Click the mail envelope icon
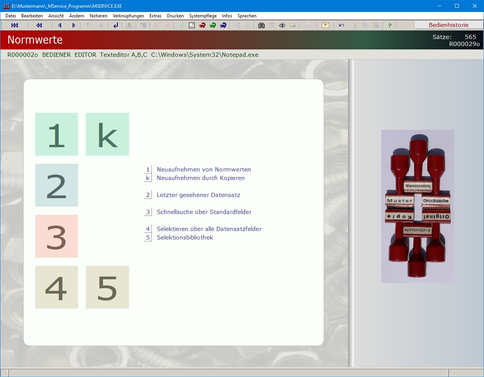 (x=325, y=25)
